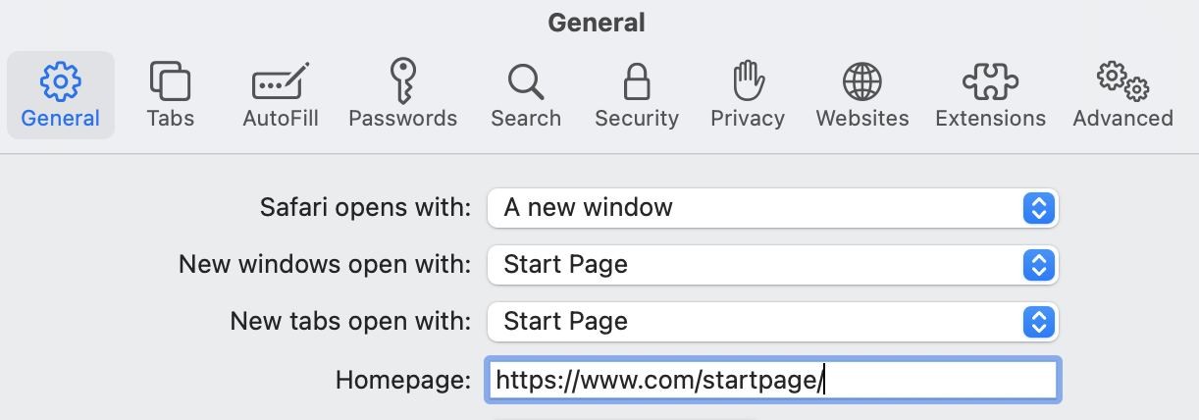Open the Security padlock icon
Image resolution: width=1199 pixels, height=420 pixels.
[x=637, y=80]
